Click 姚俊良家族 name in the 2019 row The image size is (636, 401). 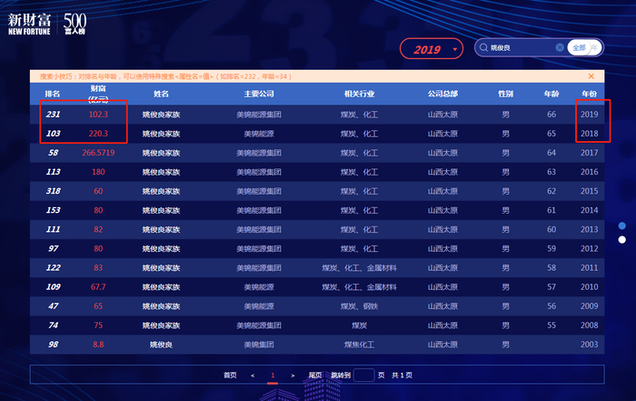[x=161, y=115]
